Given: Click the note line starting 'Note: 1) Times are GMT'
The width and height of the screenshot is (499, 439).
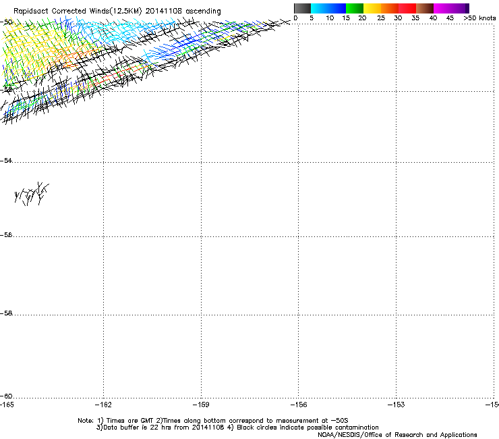Looking at the screenshot, I should (x=213, y=421).
